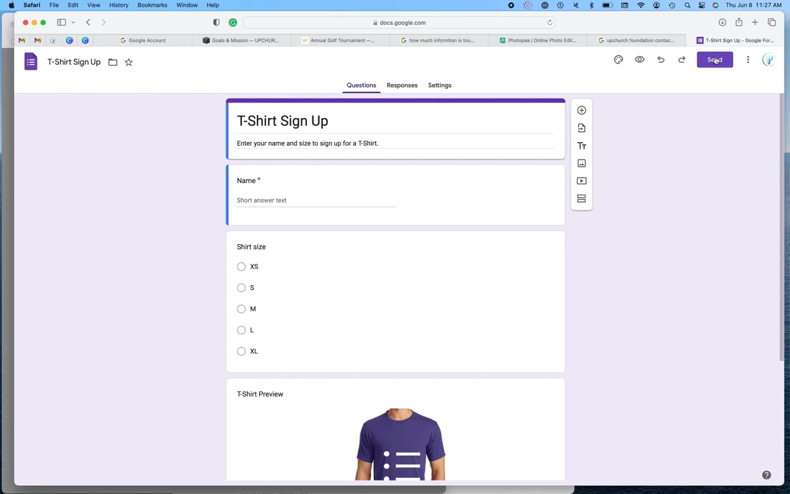Open macOS Control Center
Viewport: 790px width, 494px height.
click(x=702, y=5)
